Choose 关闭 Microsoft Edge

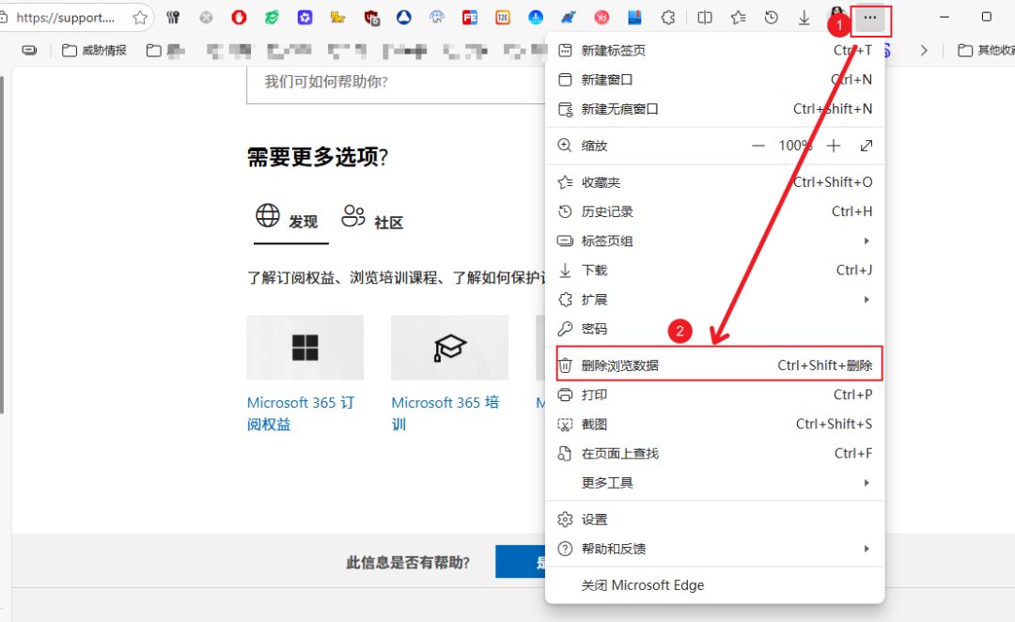(x=714, y=585)
